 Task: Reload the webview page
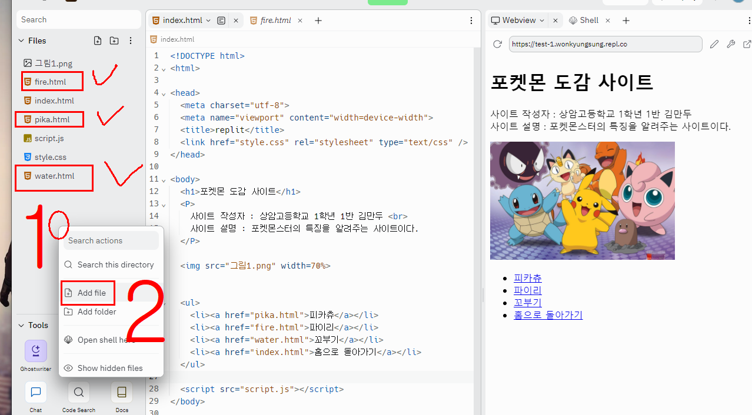[497, 44]
